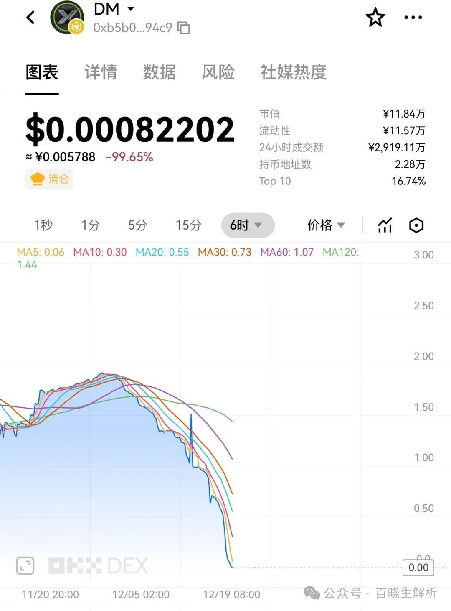Screen dimensions: 451x611
Task: Expand the 价格 display mode dropdown
Action: click(x=342, y=225)
